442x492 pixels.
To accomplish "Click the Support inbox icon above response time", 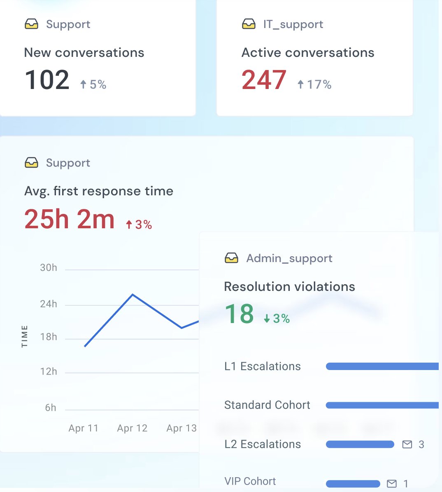I will [31, 163].
